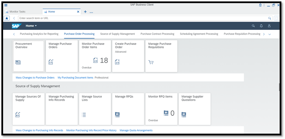
Task: Switch to the Monitor Tasks tab
Action: pos(18,12)
